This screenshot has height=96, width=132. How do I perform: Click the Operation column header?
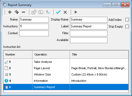pyautogui.click(x=51, y=54)
